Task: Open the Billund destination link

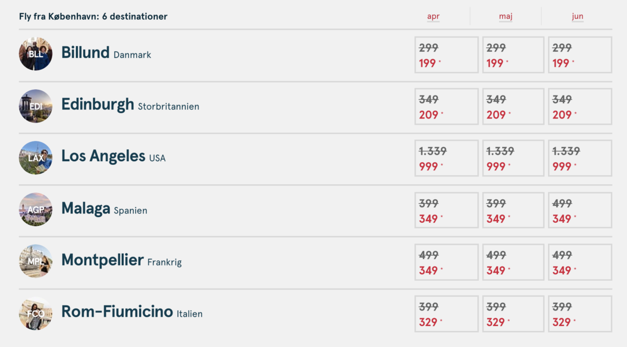Action: click(85, 53)
